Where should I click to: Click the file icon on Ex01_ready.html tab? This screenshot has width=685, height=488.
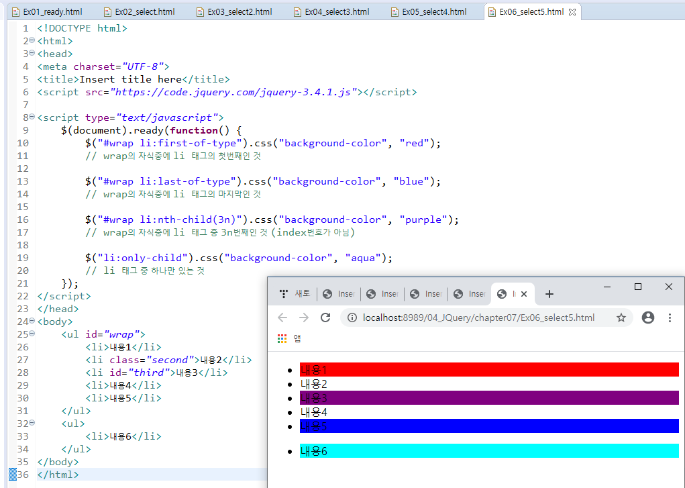pyautogui.click(x=15, y=12)
